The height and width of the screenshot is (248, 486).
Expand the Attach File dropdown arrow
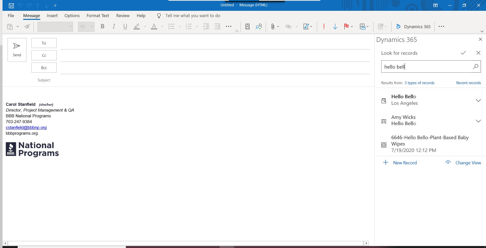[x=278, y=26]
